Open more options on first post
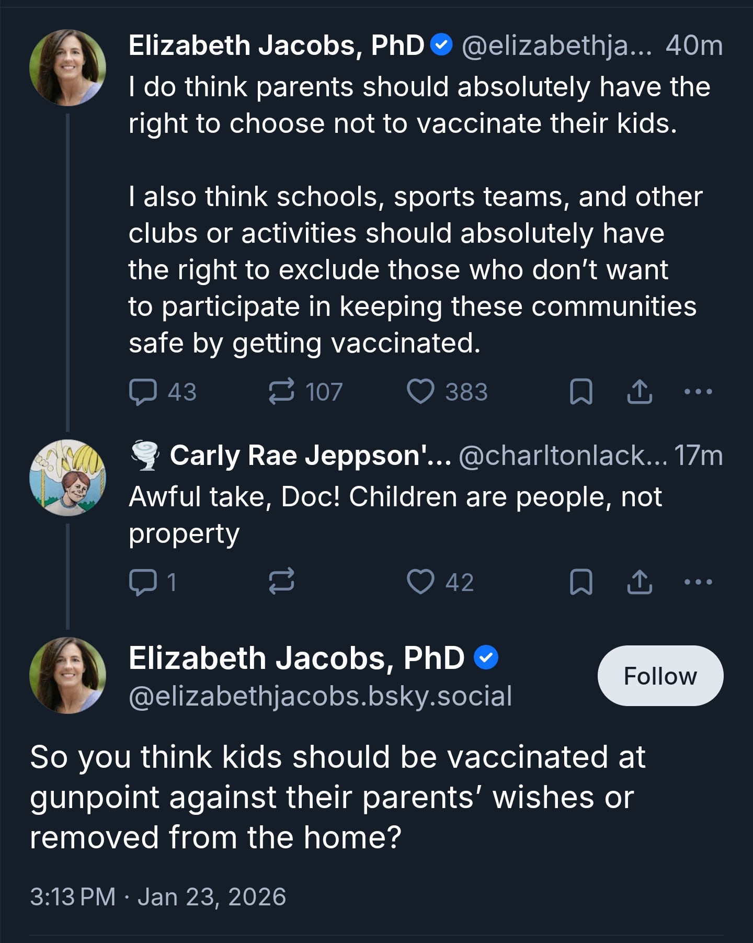753x943 pixels. 698,392
